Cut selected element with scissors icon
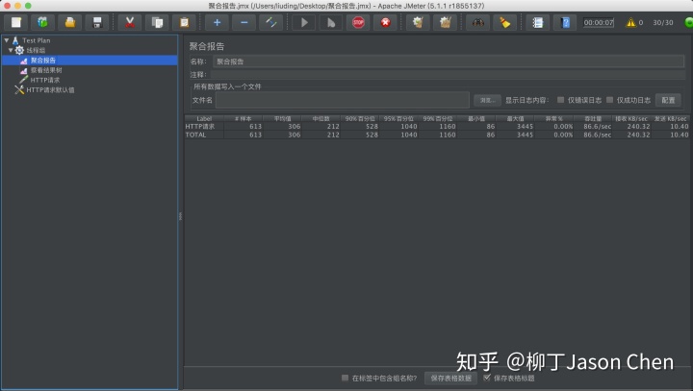This screenshot has width=693, height=391. (x=130, y=22)
